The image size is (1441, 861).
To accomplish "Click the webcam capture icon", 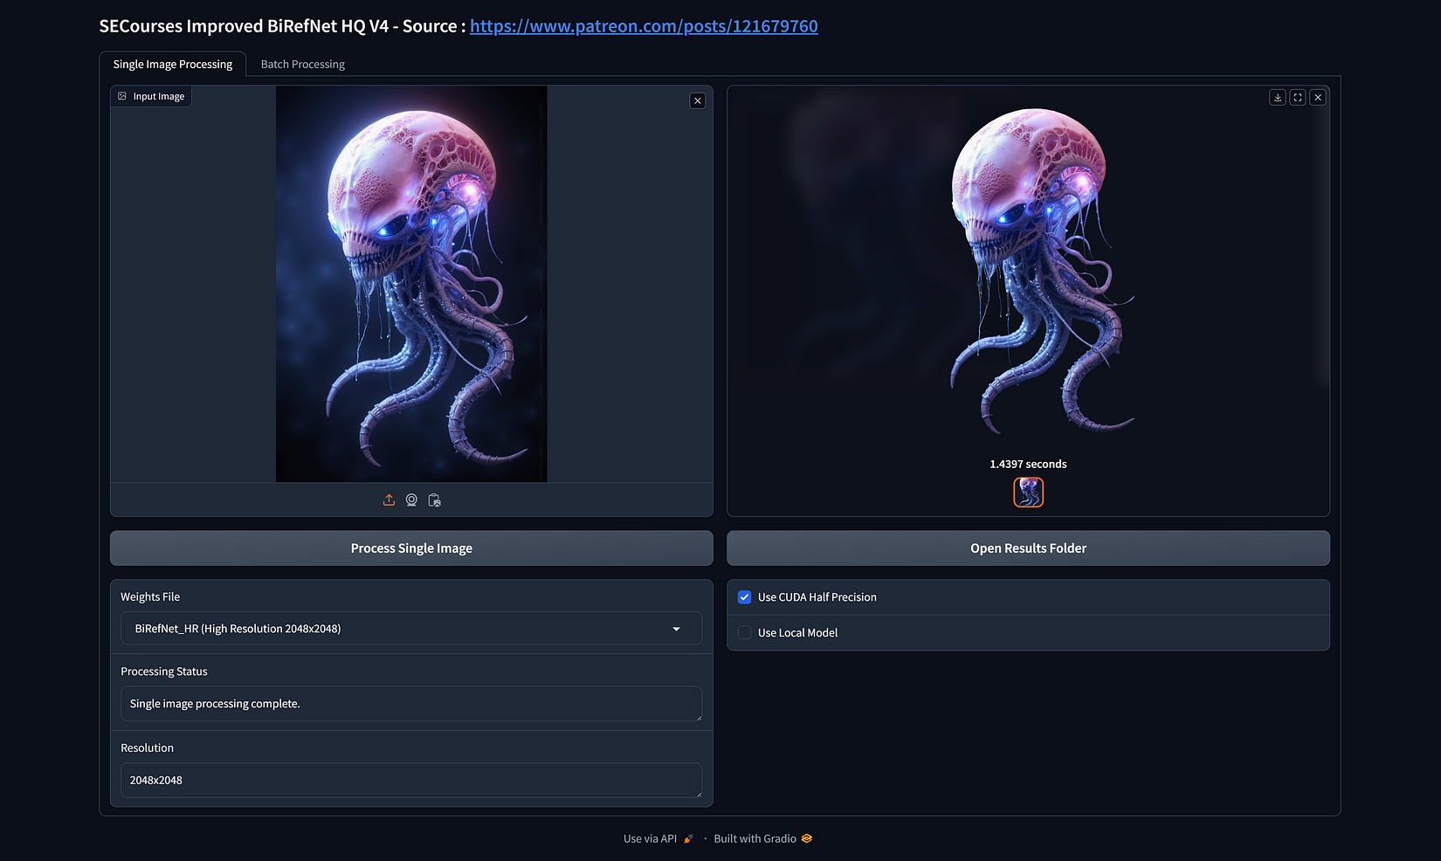I will [x=411, y=500].
